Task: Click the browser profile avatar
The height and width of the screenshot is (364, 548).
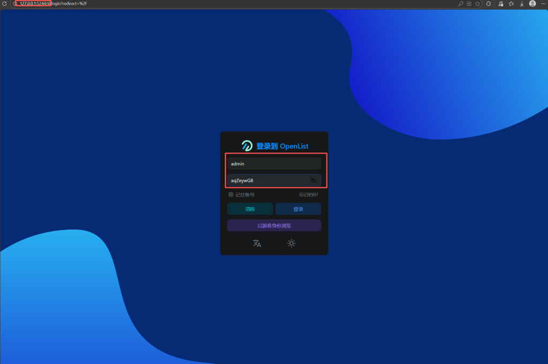Action: tap(532, 4)
